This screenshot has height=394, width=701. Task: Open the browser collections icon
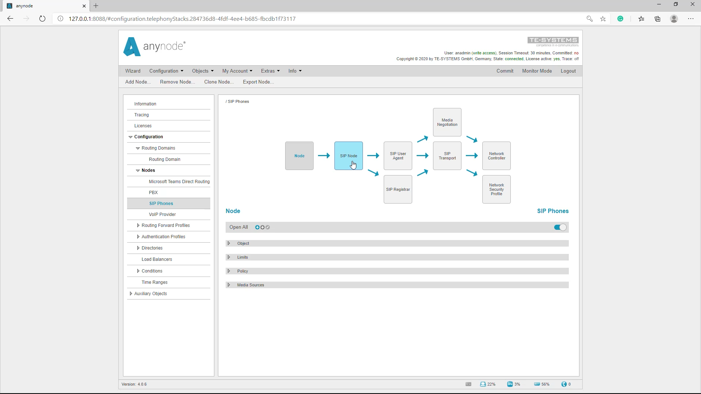tap(658, 19)
